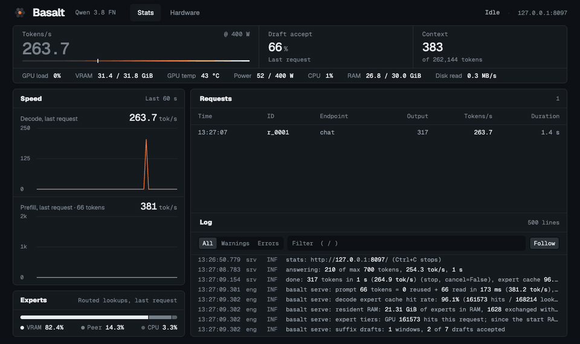Click the 1.4 s duration cell

point(550,132)
